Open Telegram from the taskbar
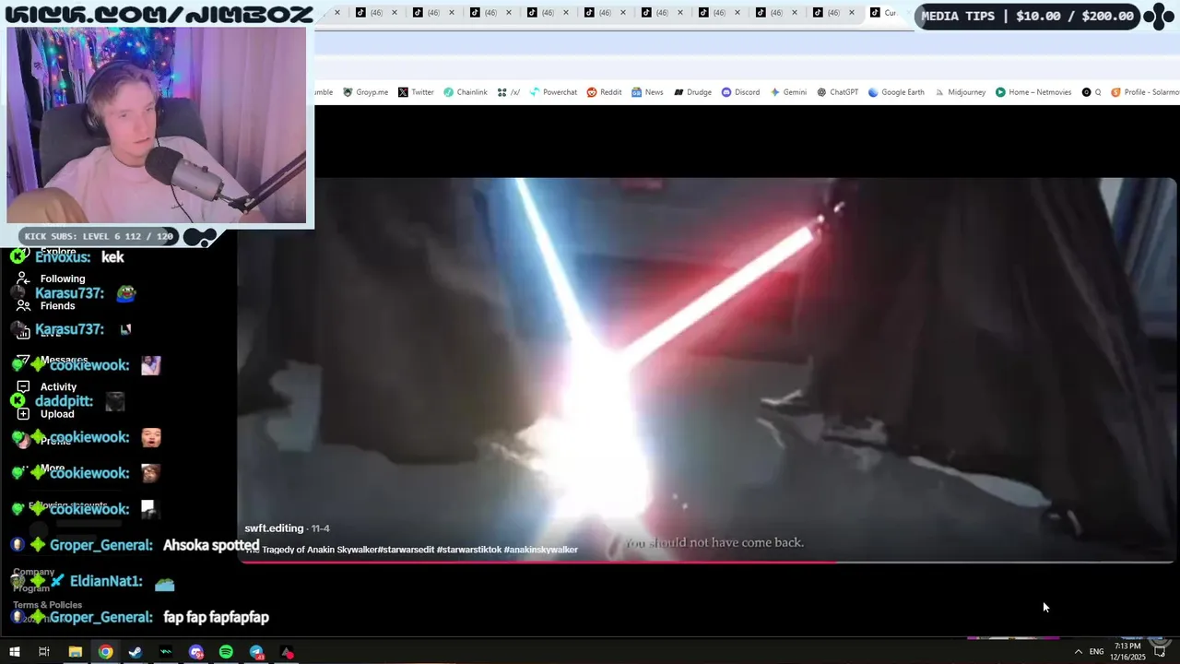1180x664 pixels. 256,652
